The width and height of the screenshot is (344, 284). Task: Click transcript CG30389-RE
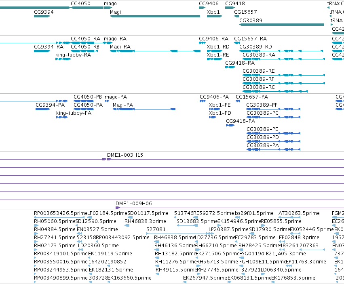(259, 71)
